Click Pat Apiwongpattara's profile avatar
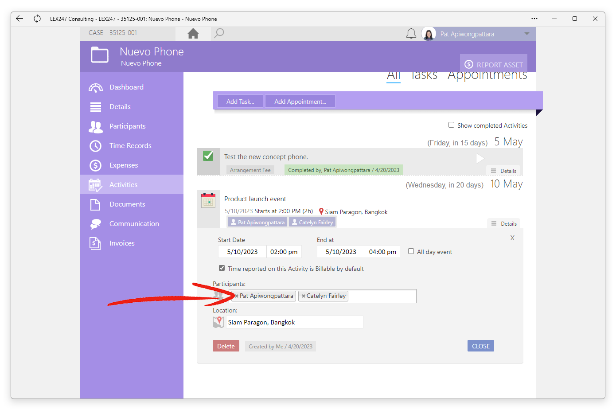 coord(429,34)
